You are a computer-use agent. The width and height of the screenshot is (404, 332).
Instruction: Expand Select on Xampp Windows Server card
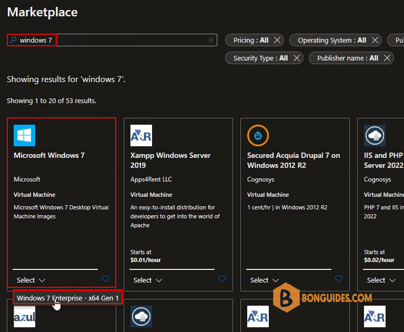148,280
